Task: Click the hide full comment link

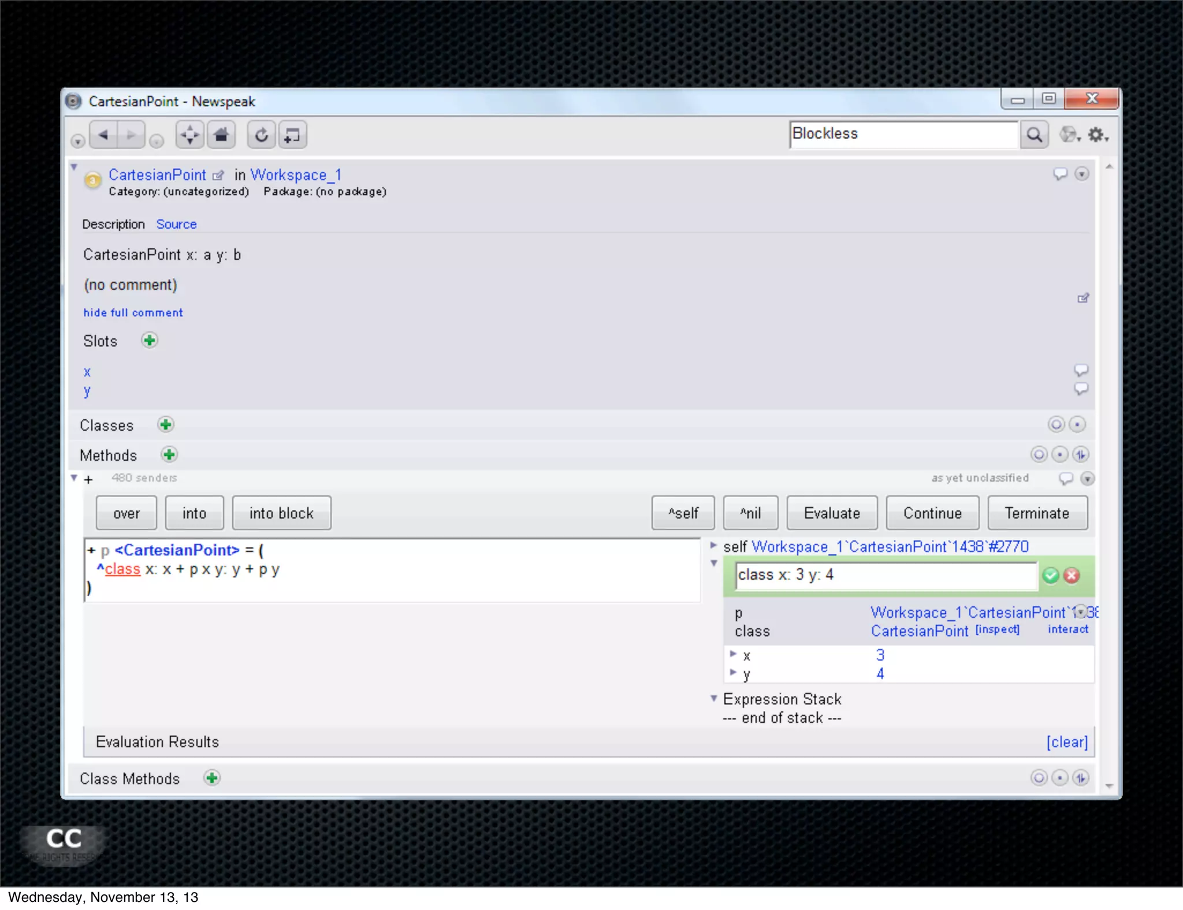Action: coord(133,312)
